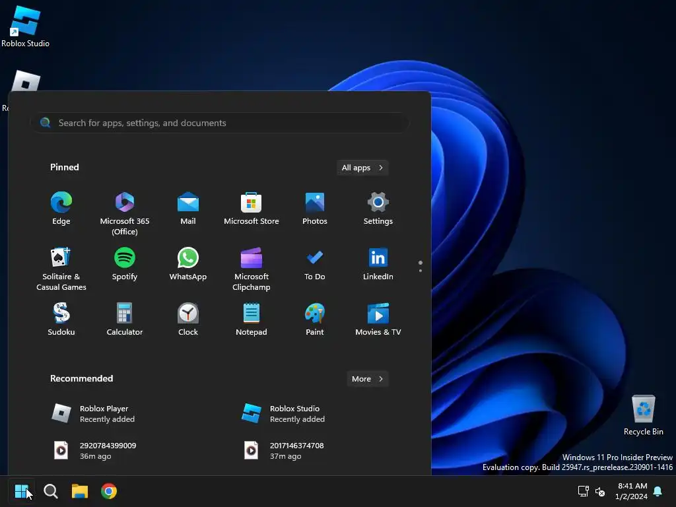Launch Spotify
Screen dimensions: 676x507
tap(125, 264)
